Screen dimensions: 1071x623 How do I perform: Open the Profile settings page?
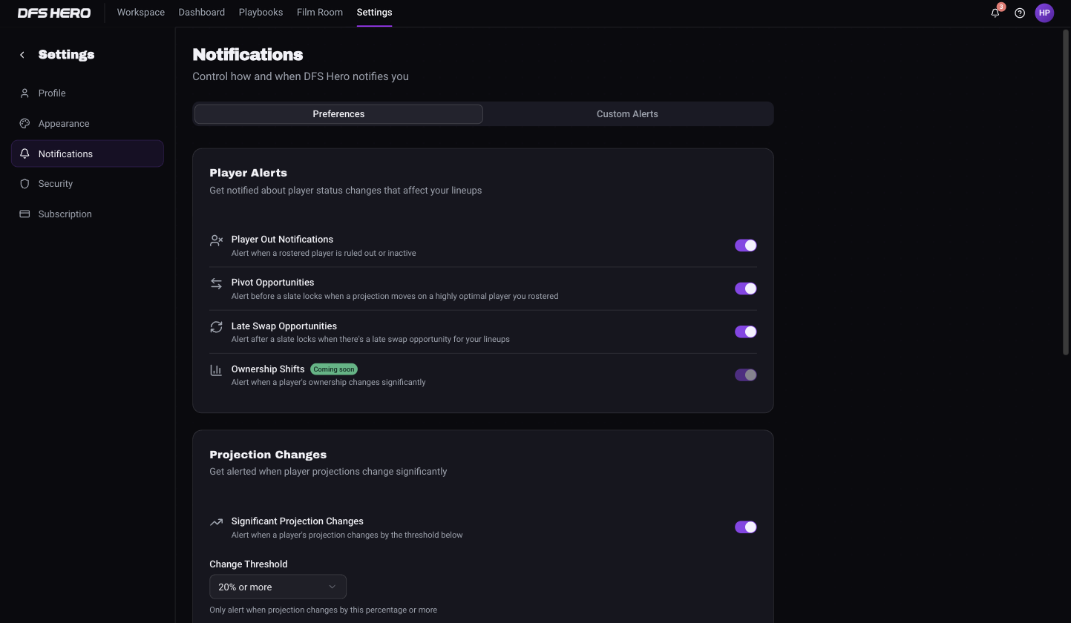[88, 93]
